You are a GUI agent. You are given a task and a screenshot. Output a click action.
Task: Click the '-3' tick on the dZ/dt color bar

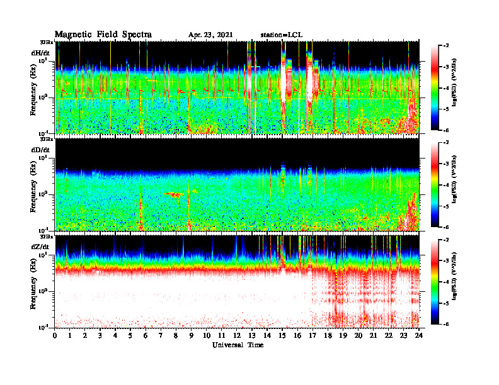tap(446, 261)
